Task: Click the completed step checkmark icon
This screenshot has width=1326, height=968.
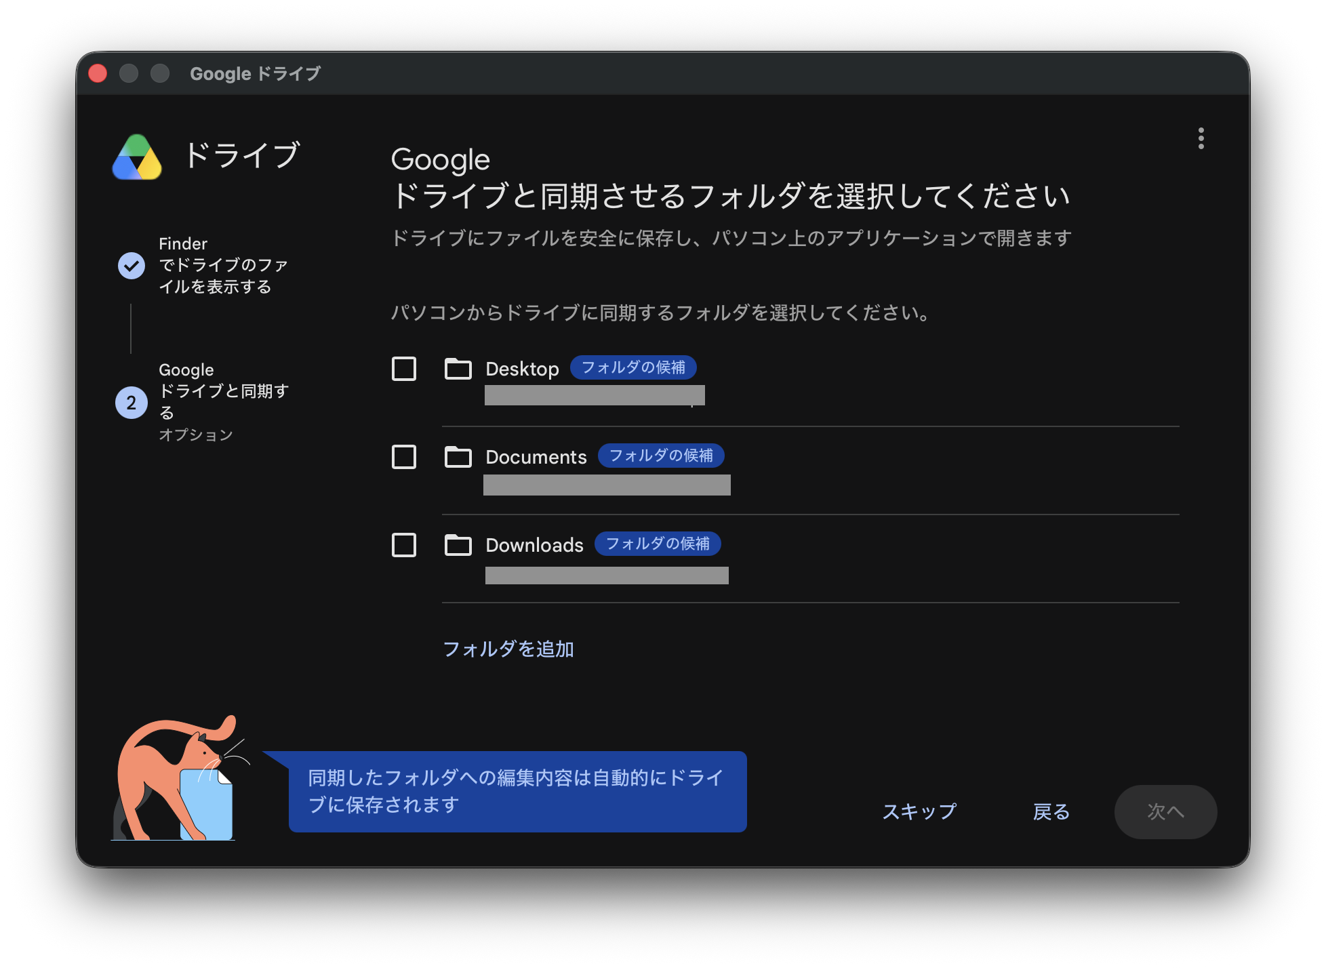Action: tap(132, 266)
